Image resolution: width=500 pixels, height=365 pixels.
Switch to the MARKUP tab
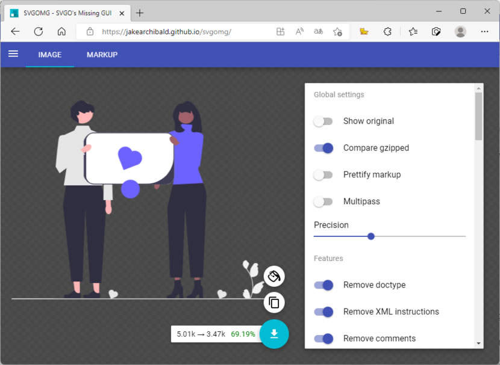coord(102,55)
